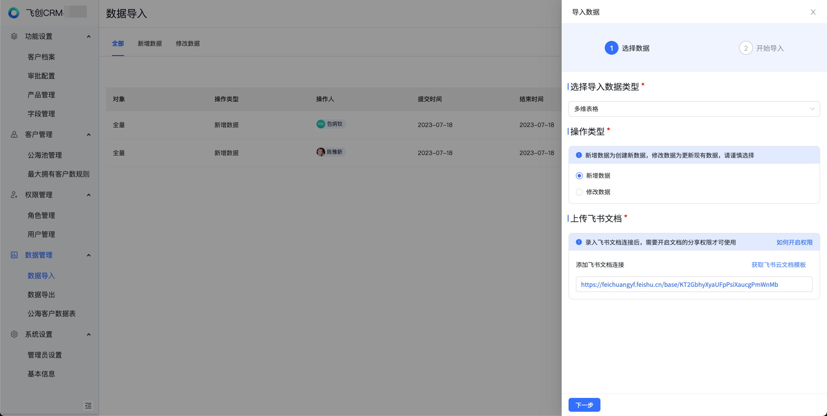
Task: Click the 权限管理 user icon
Action: [x=14, y=195]
